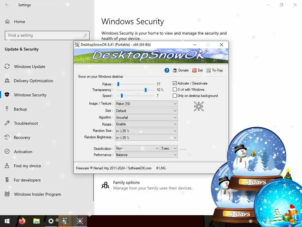Click the Transparency slider handle

pos(146,90)
